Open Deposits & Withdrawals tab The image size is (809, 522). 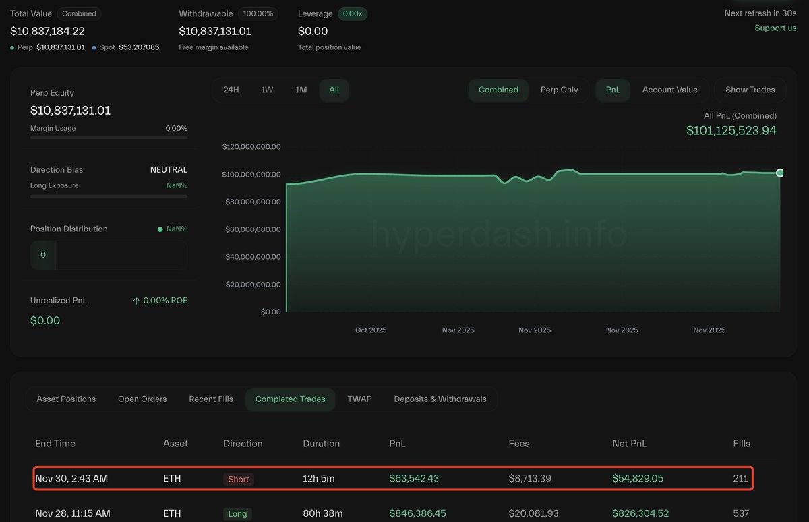(440, 399)
